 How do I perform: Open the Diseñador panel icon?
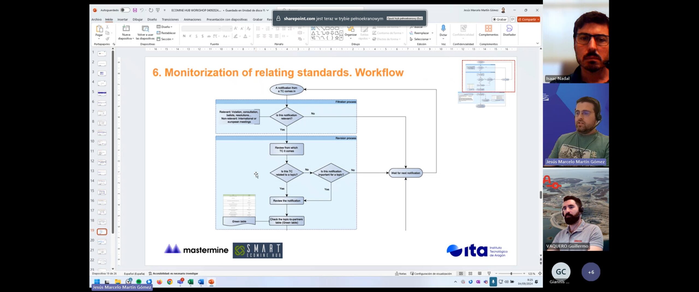(x=509, y=29)
